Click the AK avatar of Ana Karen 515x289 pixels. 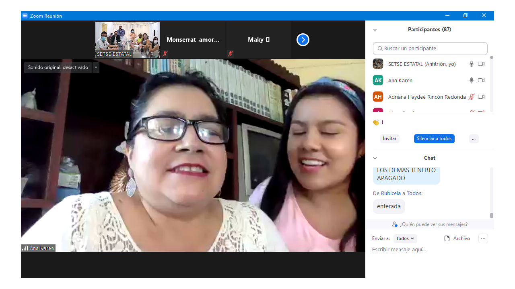[x=378, y=80]
